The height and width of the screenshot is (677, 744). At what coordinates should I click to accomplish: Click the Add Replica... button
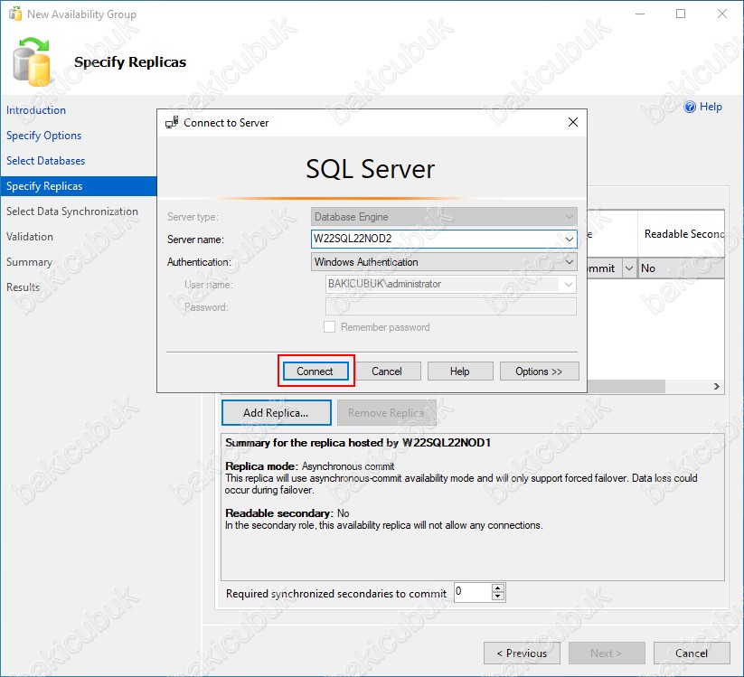coord(276,413)
